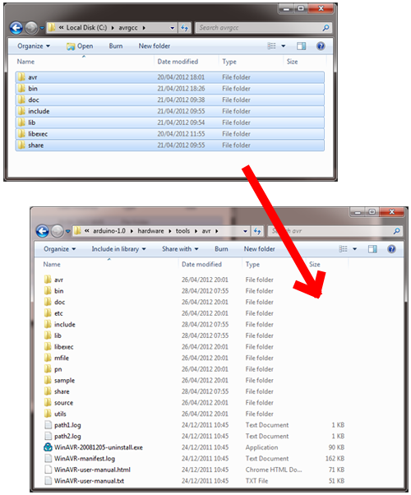This screenshot has height=495, width=411.
Task: Expand address bar history dropdown in lower window
Action: point(245,231)
